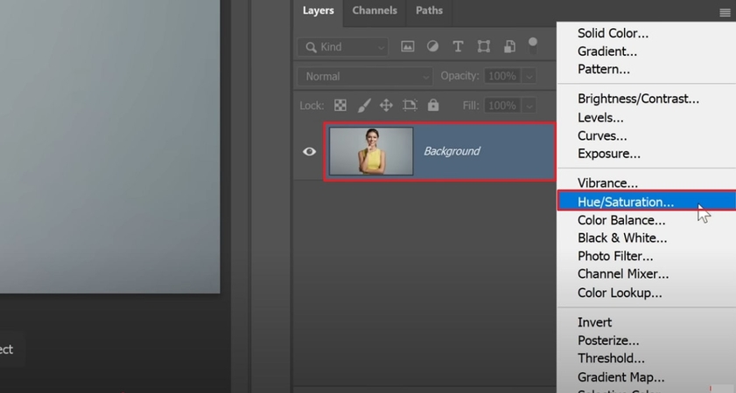Open the Kind filter type dropdown
Screen dimensions: 736x393
point(342,47)
